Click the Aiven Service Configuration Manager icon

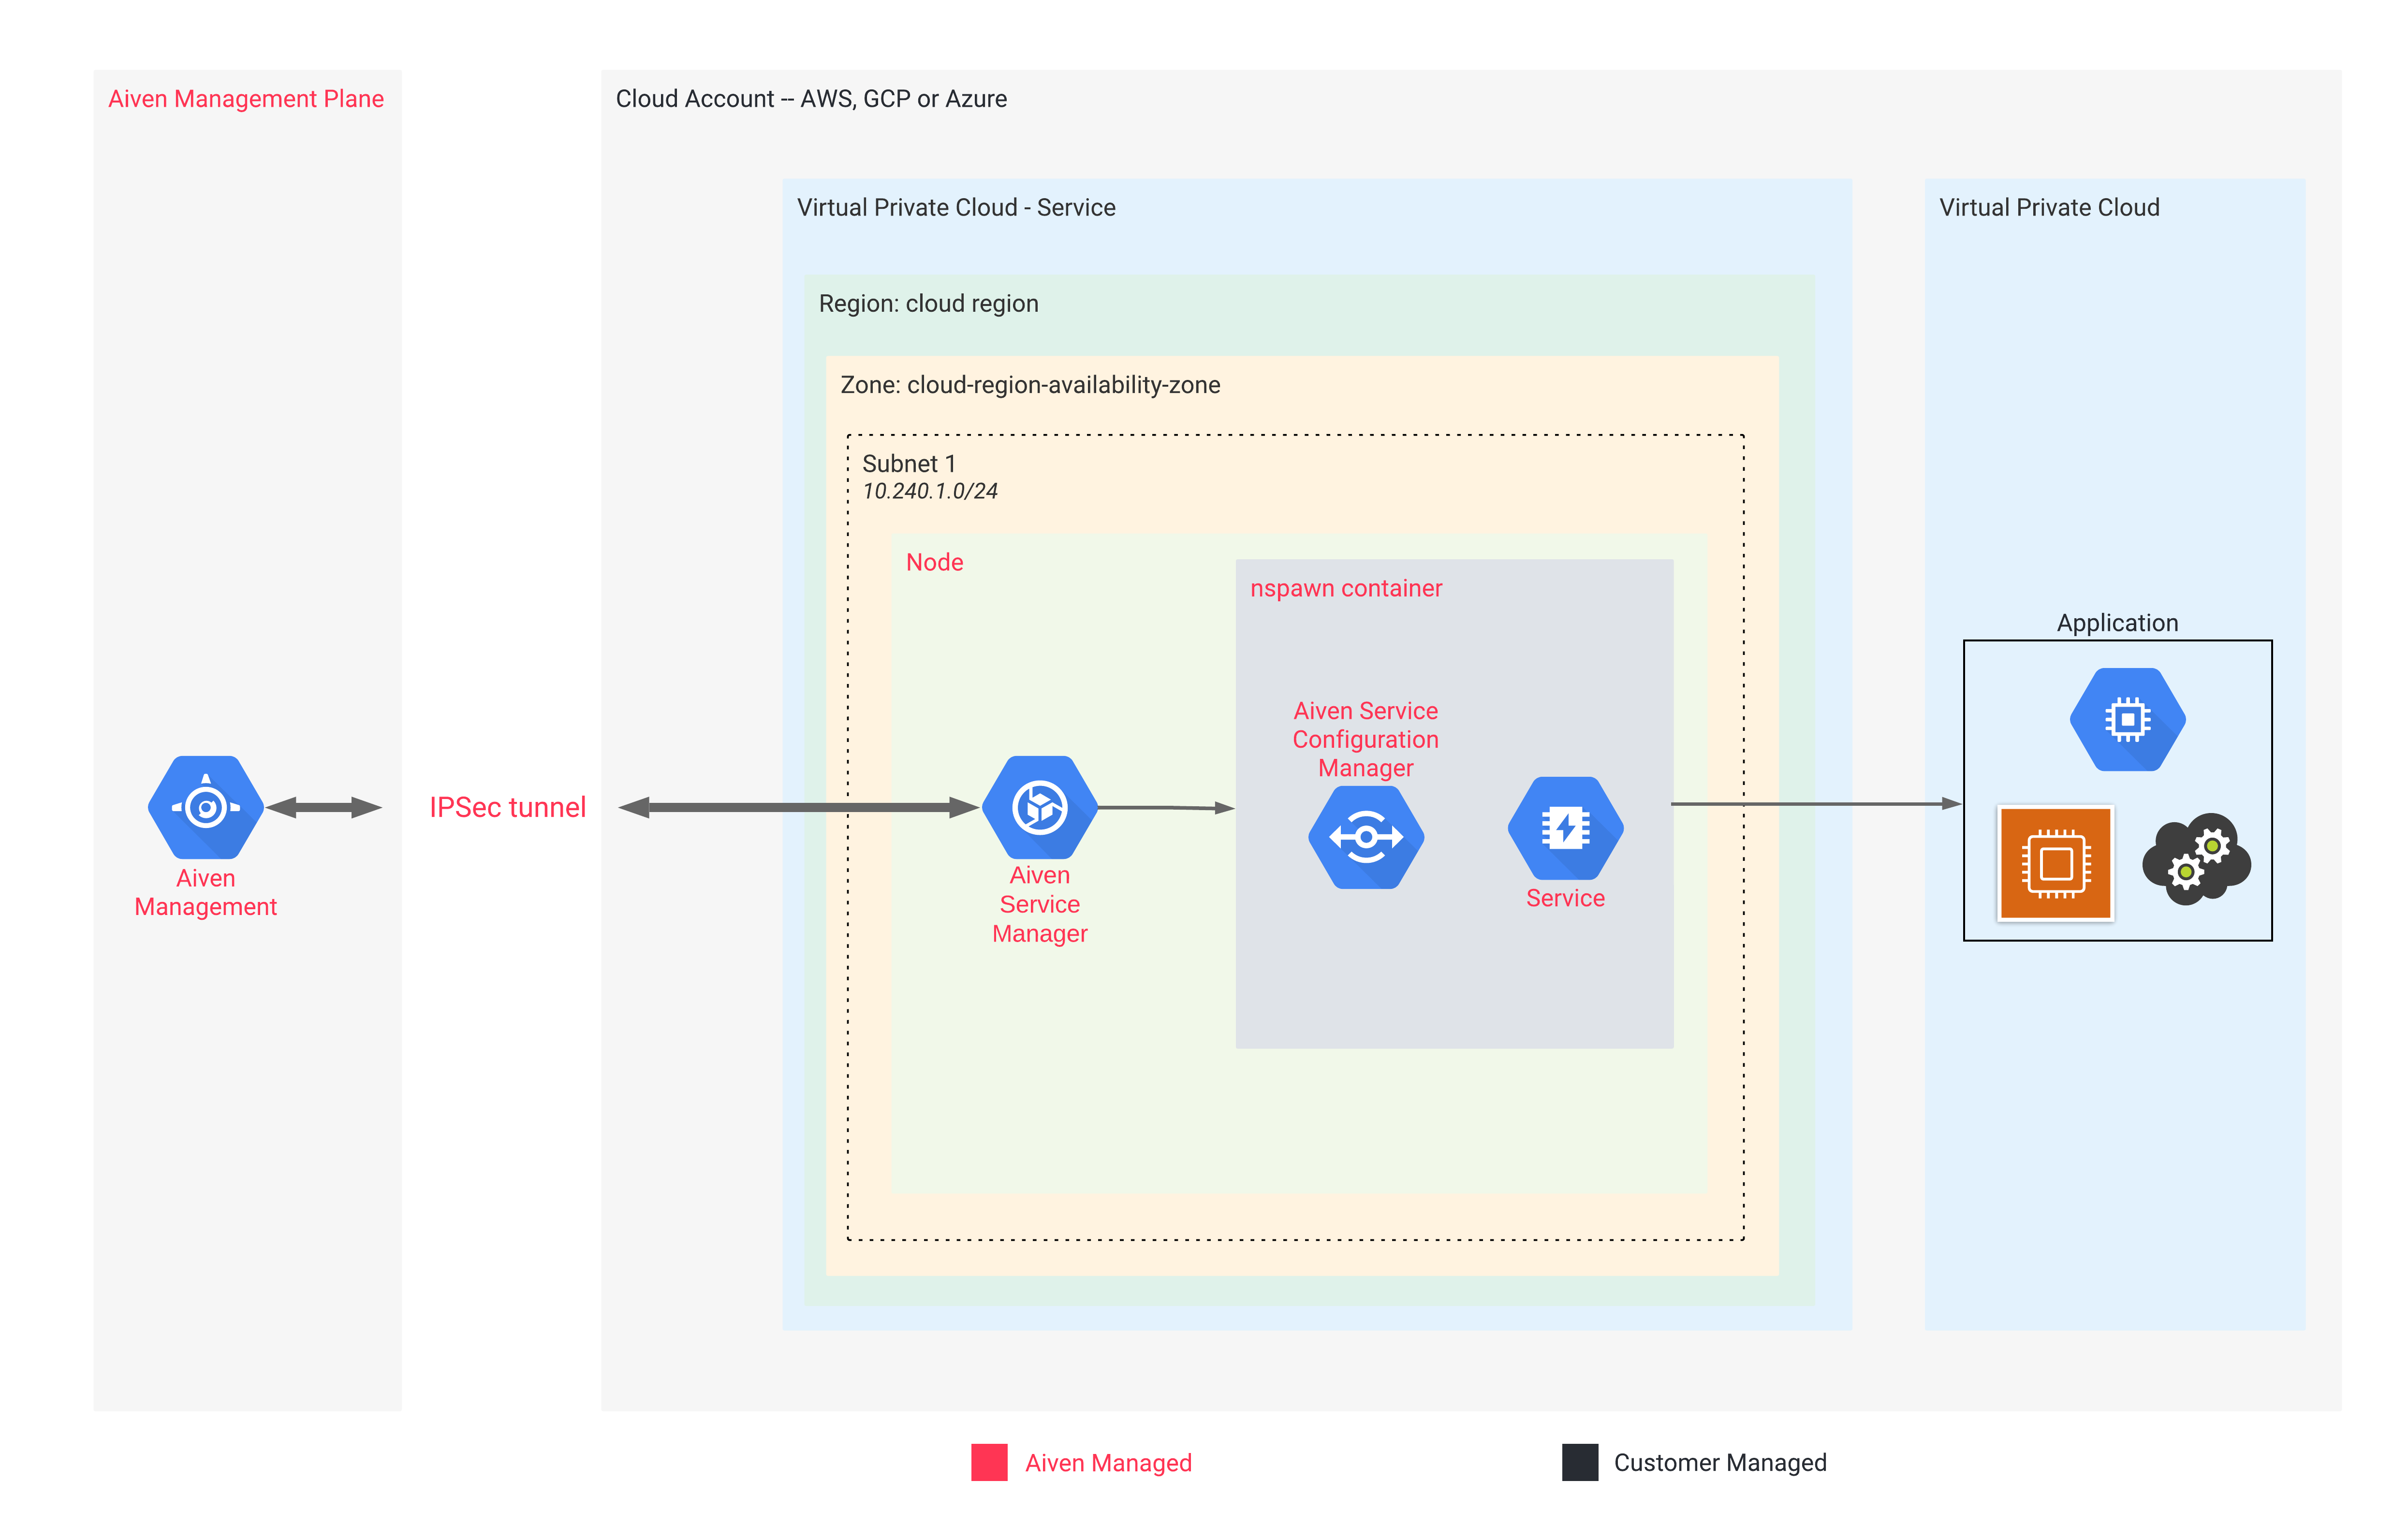point(1366,837)
